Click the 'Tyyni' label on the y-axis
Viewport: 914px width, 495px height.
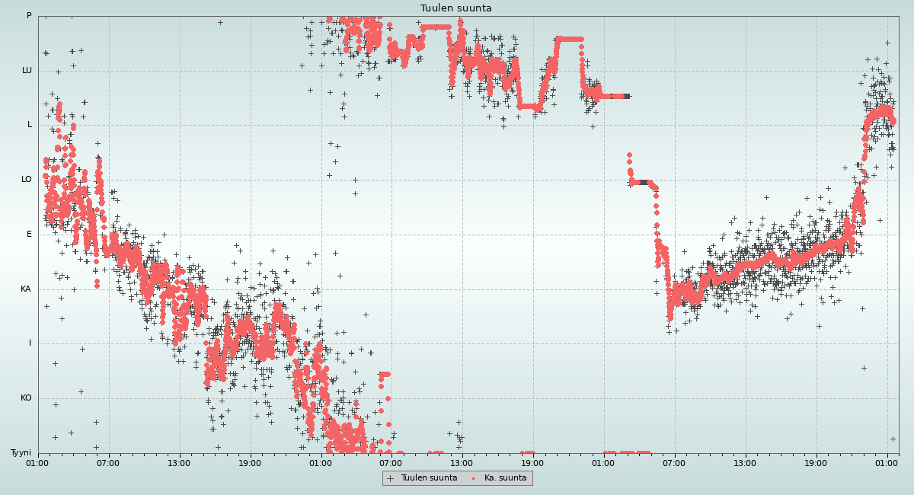21,453
